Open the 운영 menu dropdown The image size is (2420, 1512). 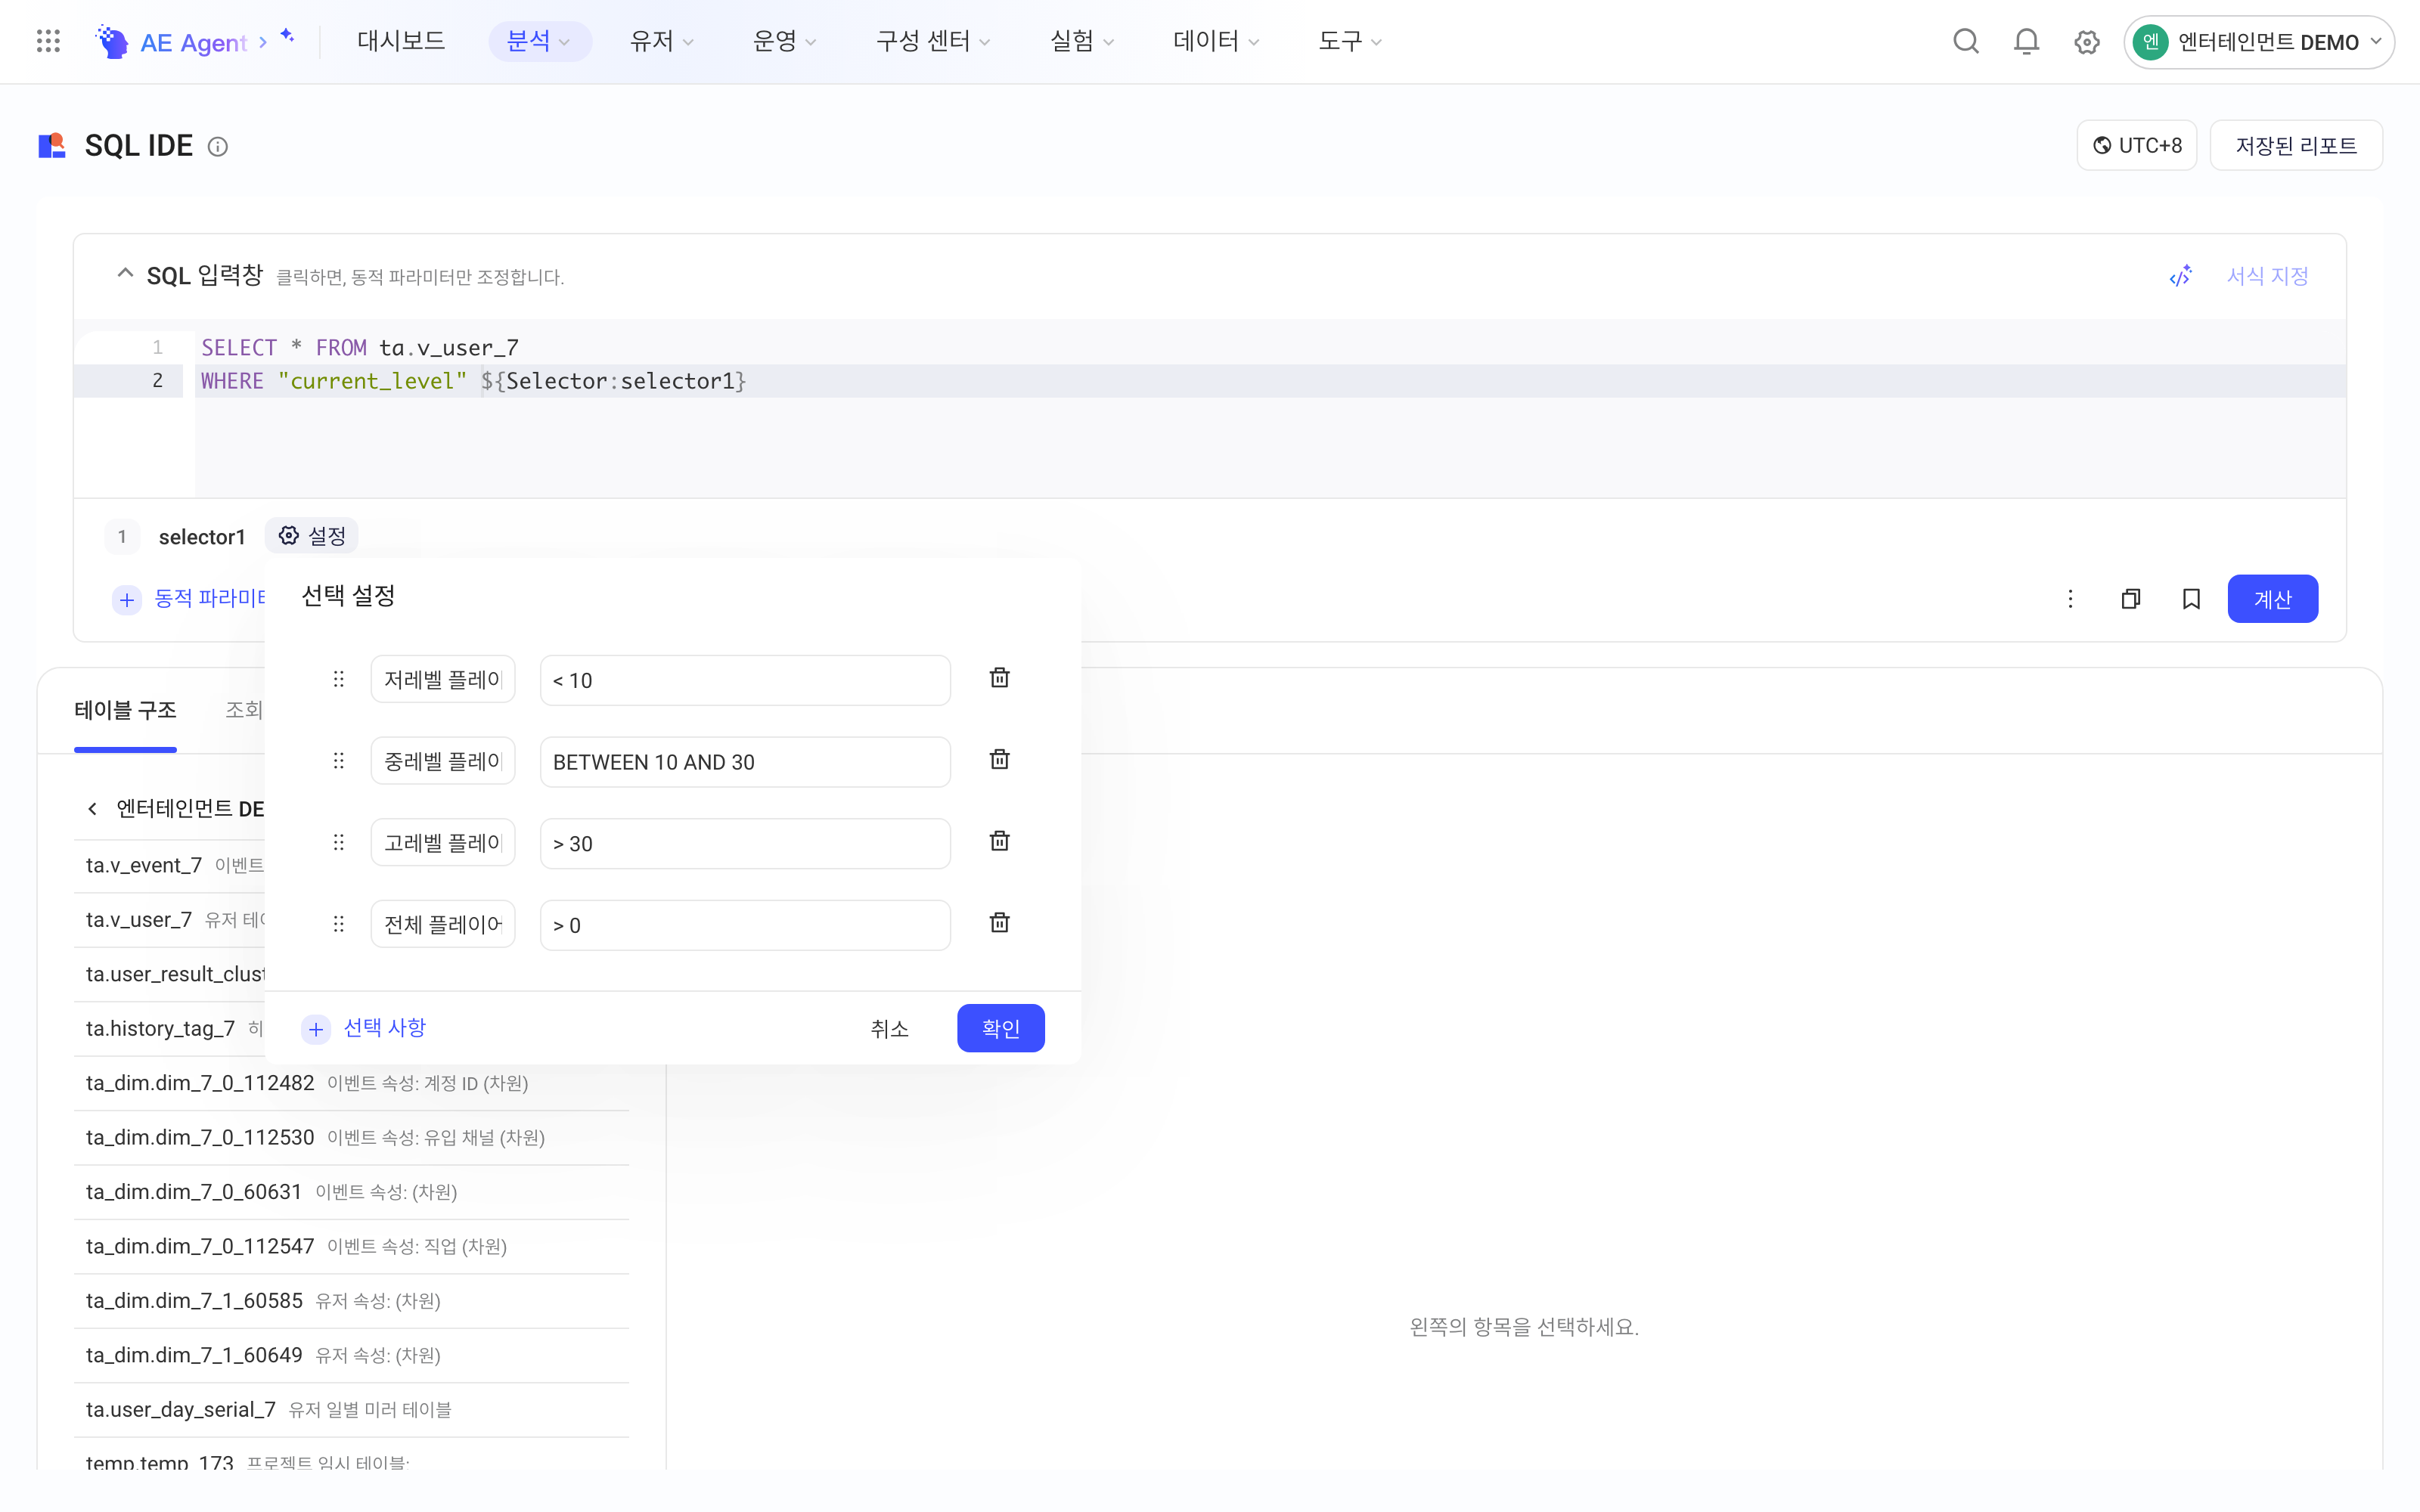(x=784, y=41)
